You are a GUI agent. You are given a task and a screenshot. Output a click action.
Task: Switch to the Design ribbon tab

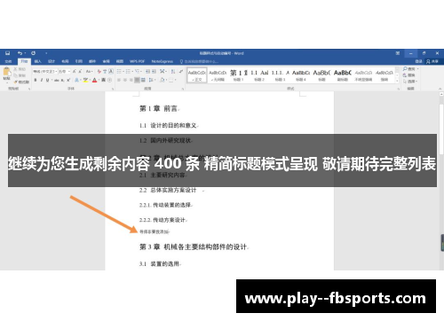[52, 61]
